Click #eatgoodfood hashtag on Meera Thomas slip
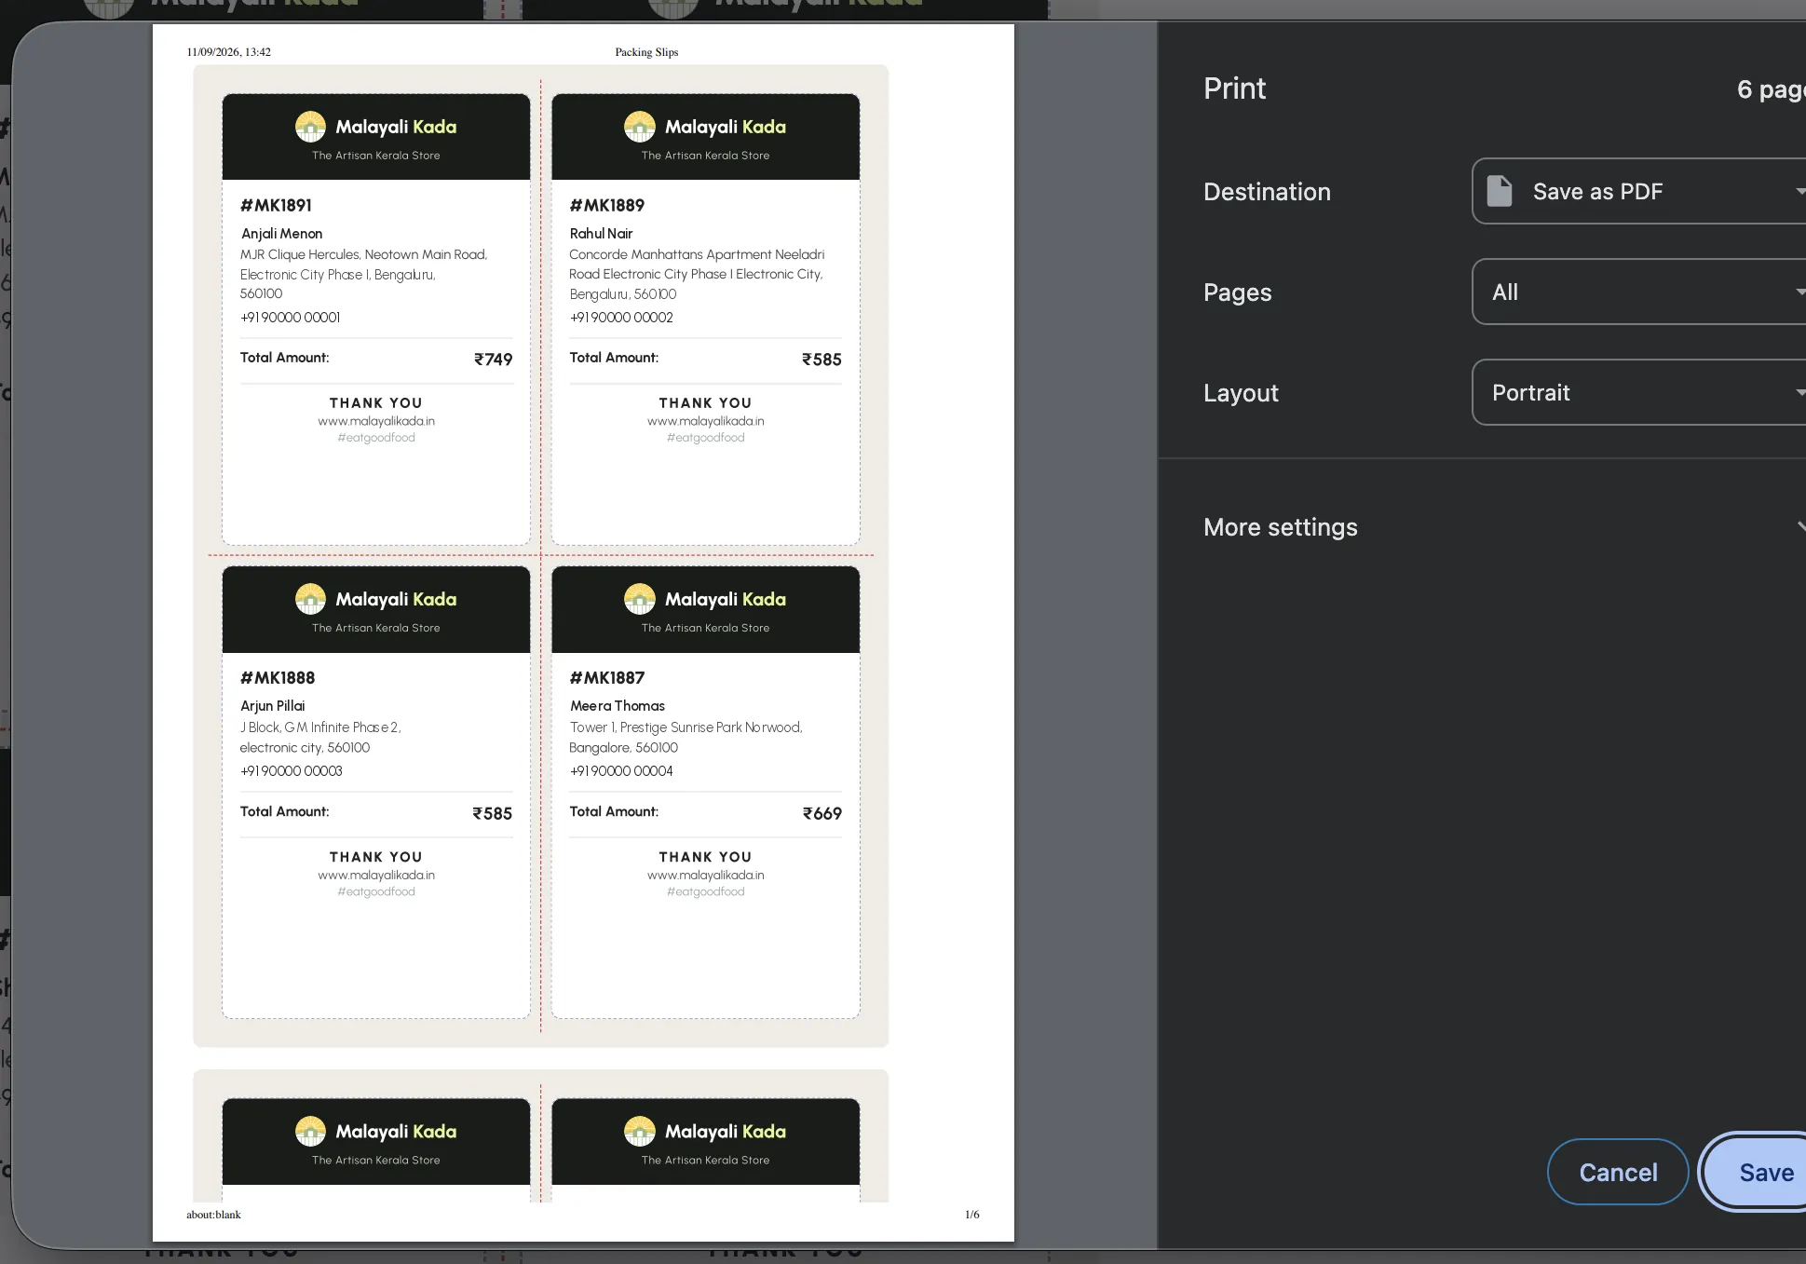 pos(705,891)
